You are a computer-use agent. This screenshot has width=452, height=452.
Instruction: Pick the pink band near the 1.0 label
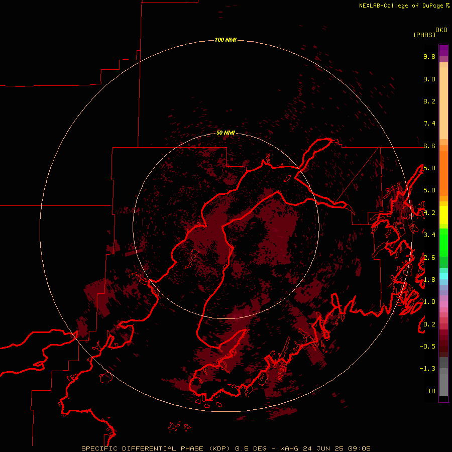(x=443, y=304)
